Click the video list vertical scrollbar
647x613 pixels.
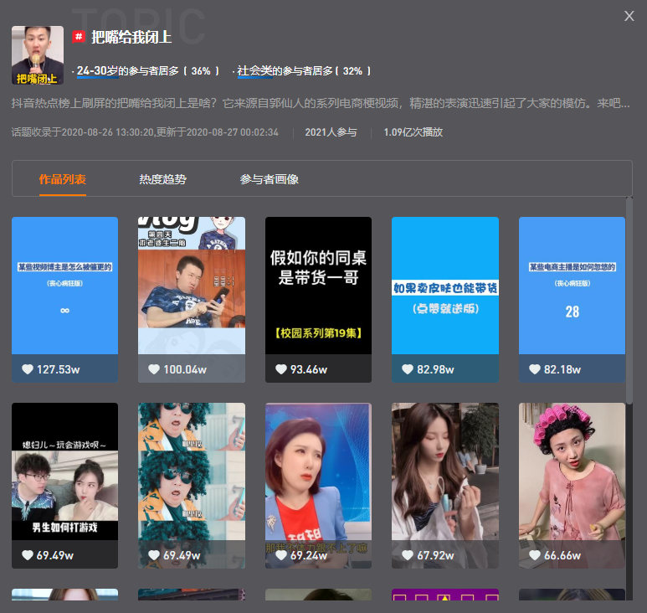click(x=629, y=301)
